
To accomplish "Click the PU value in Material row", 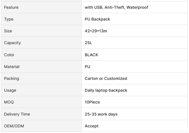I will click(x=87, y=67).
